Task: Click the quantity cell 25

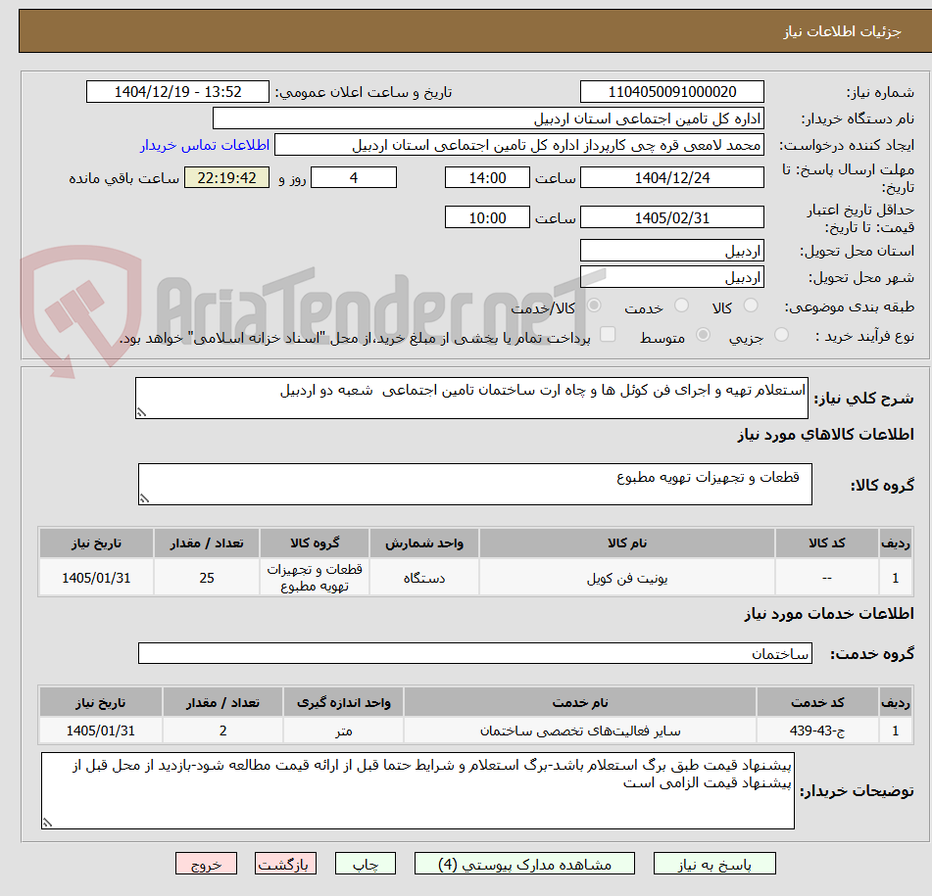Action: [x=206, y=578]
